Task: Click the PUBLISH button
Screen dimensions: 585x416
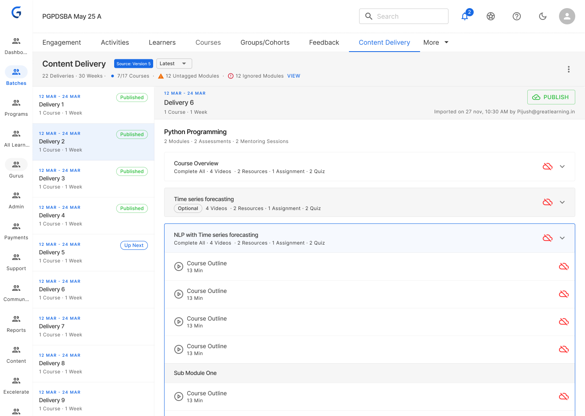Action: click(551, 97)
